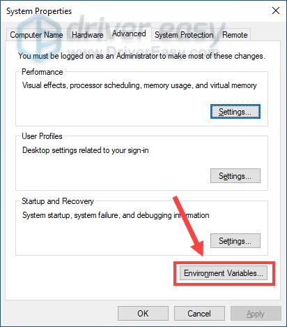The height and width of the screenshot is (327, 287).
Task: Switch to the Computer Name tab
Action: point(36,35)
